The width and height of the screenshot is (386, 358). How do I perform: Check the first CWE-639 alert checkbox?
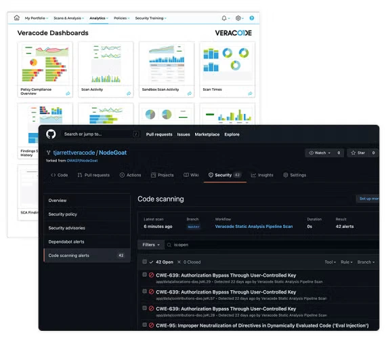tap(144, 275)
